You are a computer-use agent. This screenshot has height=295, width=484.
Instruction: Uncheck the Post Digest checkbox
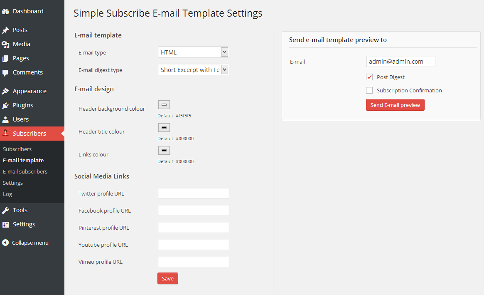point(369,77)
